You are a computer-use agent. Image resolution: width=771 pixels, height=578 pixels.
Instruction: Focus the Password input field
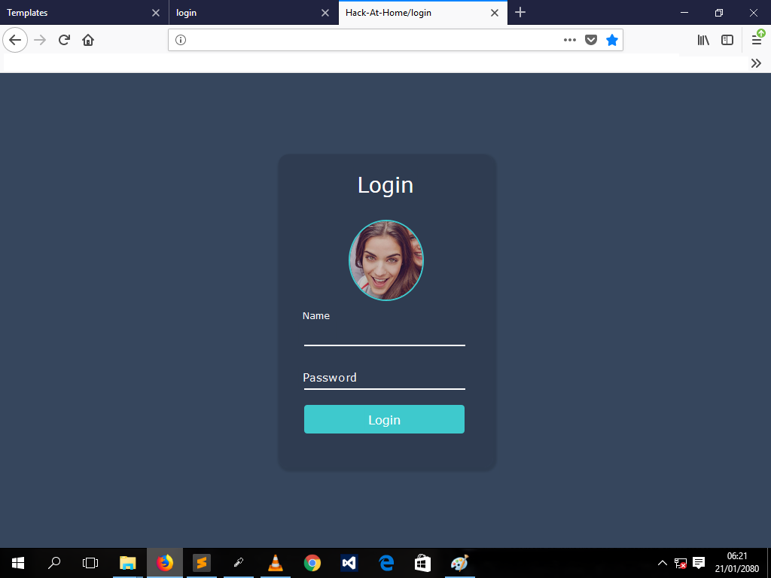tap(385, 379)
